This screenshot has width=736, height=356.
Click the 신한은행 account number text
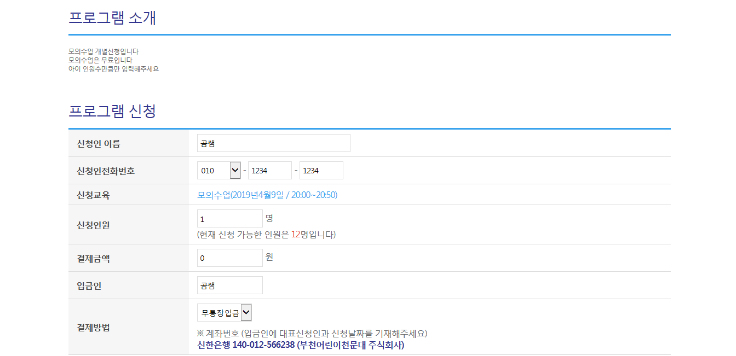300,345
